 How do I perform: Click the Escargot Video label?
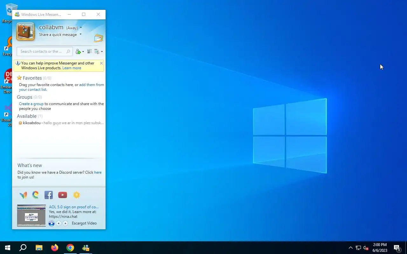84,223
